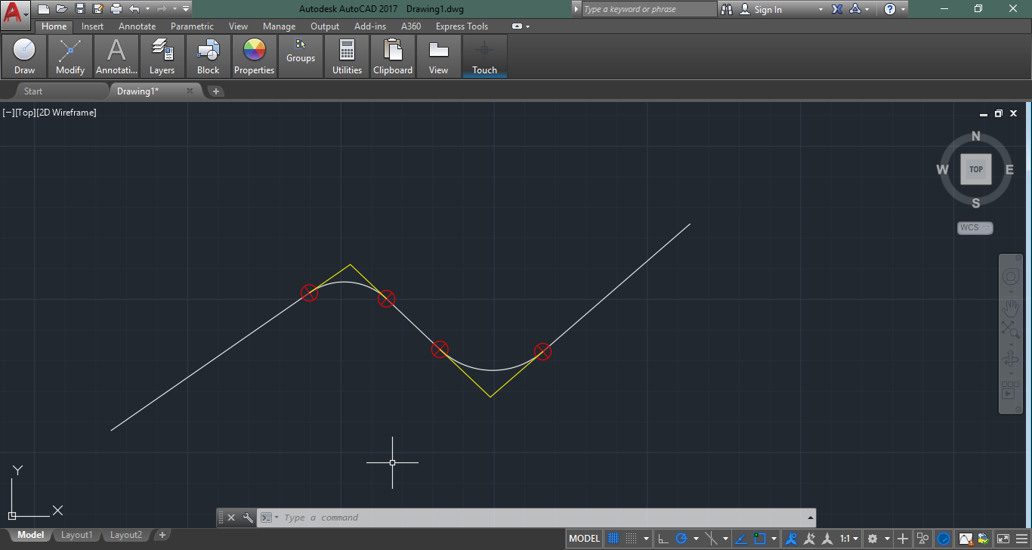Open the Layers panel button
Image resolution: width=1032 pixels, height=550 pixels.
[x=162, y=57]
